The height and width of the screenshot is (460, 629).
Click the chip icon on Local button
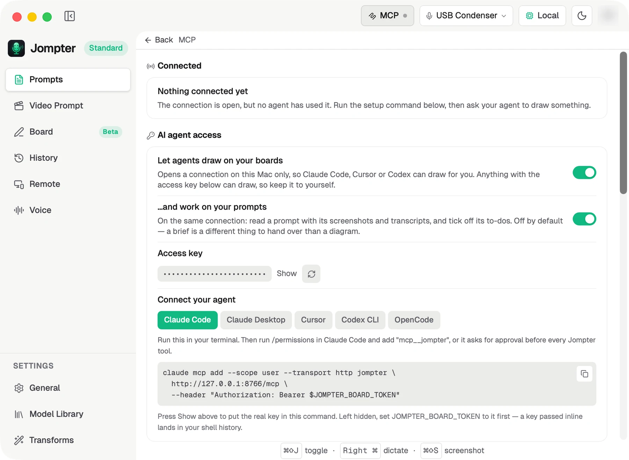[x=530, y=16]
